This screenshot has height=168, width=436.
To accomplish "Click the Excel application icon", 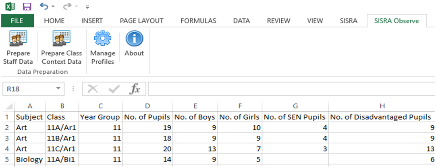I will click(x=9, y=7).
